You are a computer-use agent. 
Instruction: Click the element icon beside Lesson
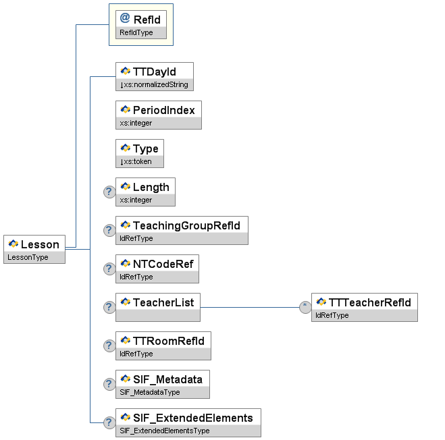13,244
